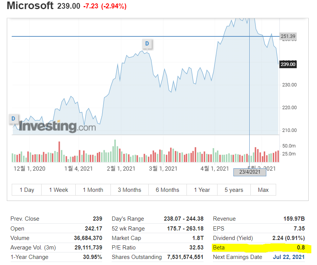Image resolution: width=317 pixels, height=265 pixels.
Task: Click the dividend D marker near February peak
Action: [x=147, y=44]
